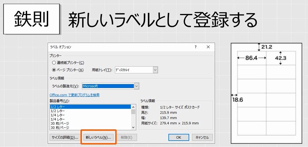Click the product list scroll up arrow
This screenshot has width=308, height=147.
[x=133, y=107]
